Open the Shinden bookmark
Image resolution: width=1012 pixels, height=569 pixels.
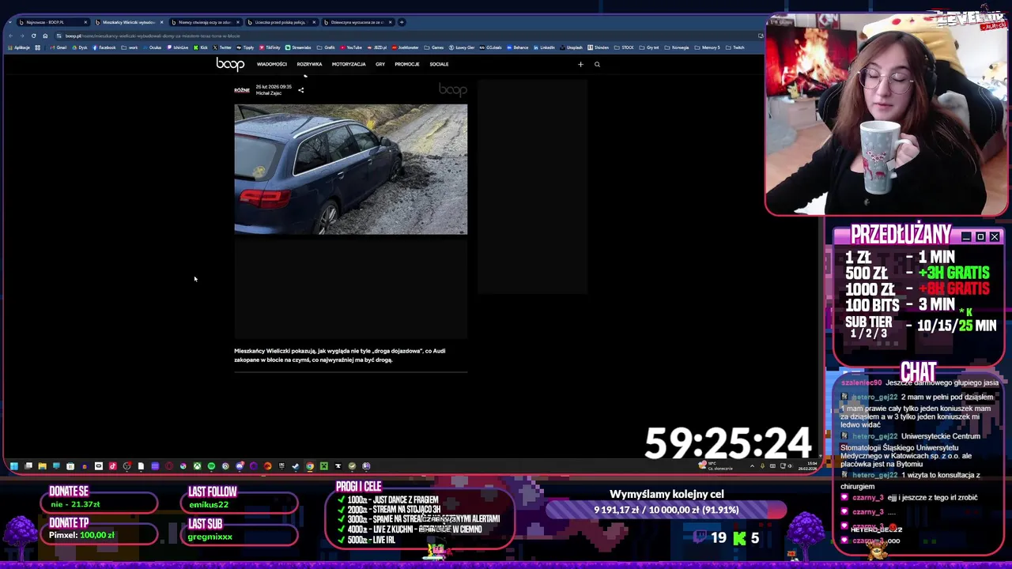[598, 47]
